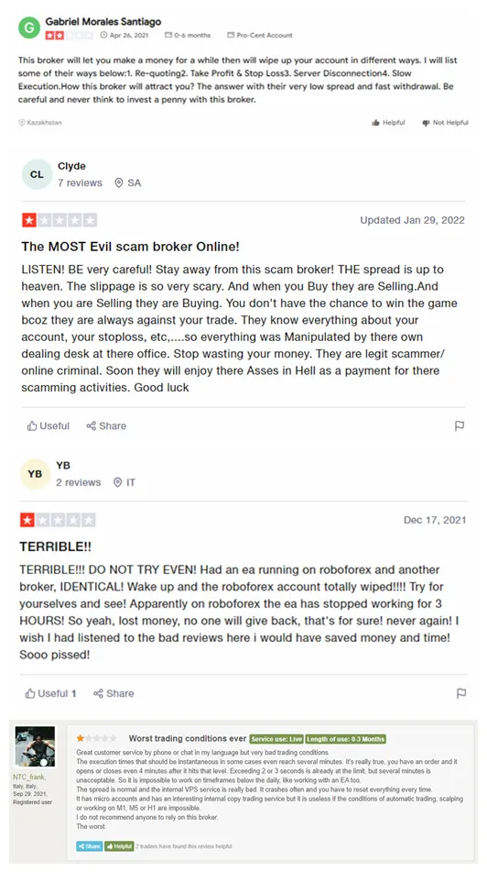Click the green G avatar of Gabriel Morales Santiago

29,28
